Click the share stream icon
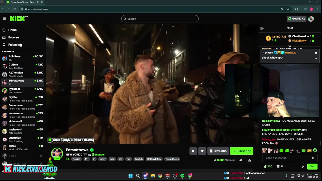Viewport: 322px width, 181px height. (241, 160)
